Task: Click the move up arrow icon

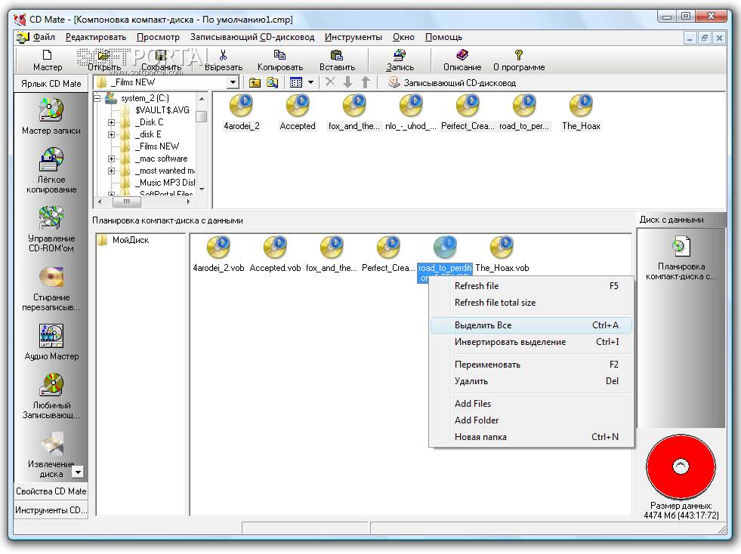Action: [x=366, y=82]
